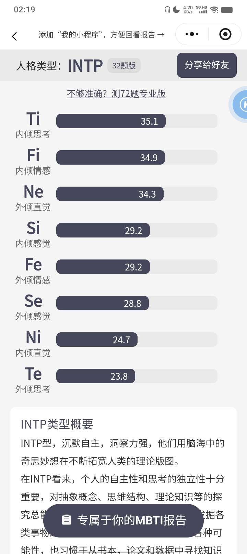The width and height of the screenshot is (247, 554).
Task: Select the Ne 外倾直觉 label
Action: tap(33, 197)
